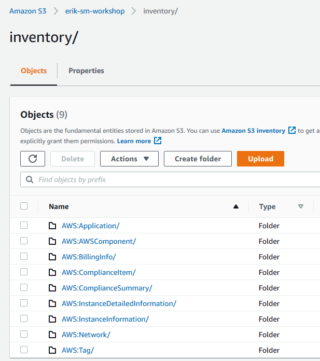Check the AWS:BillingInfo/ row checkbox
This screenshot has height=361, width=320.
tap(24, 256)
